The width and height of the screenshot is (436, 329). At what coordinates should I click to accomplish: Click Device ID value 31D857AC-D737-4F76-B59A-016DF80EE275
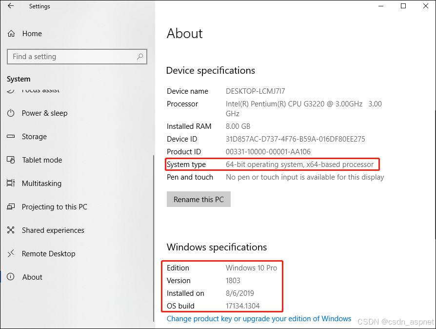pos(296,139)
